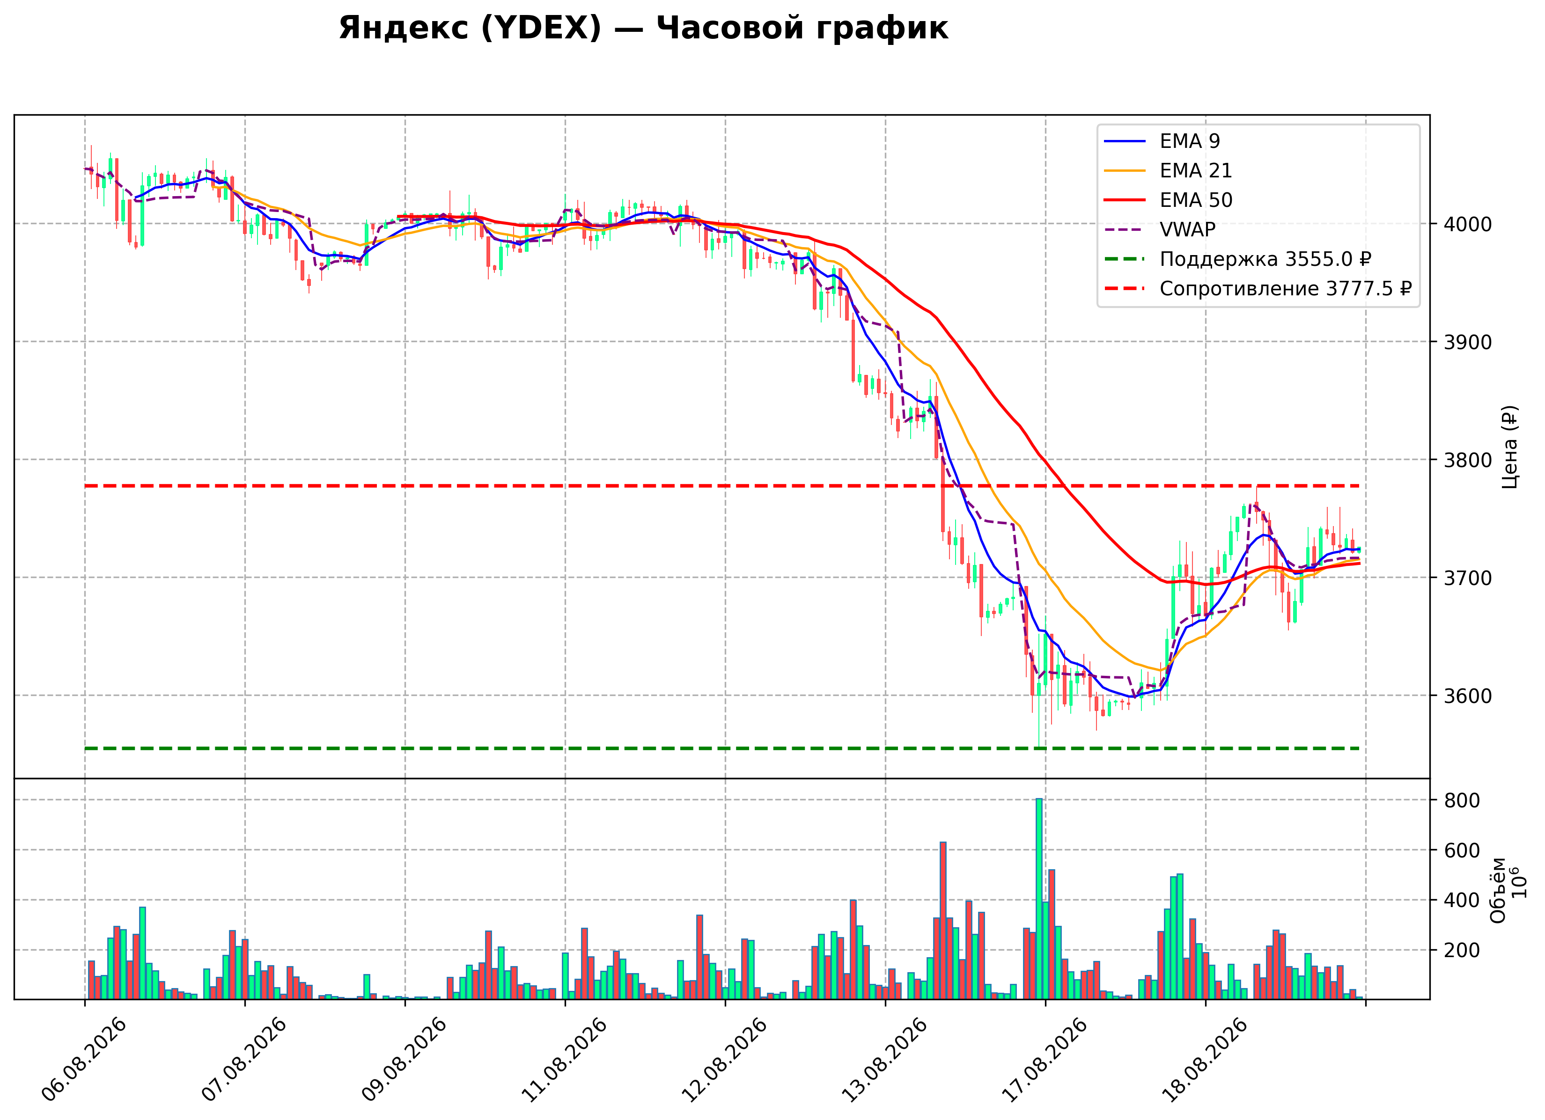Click the date label 13.08.2026
Screen dimensions: 1545x1120
885,1060
